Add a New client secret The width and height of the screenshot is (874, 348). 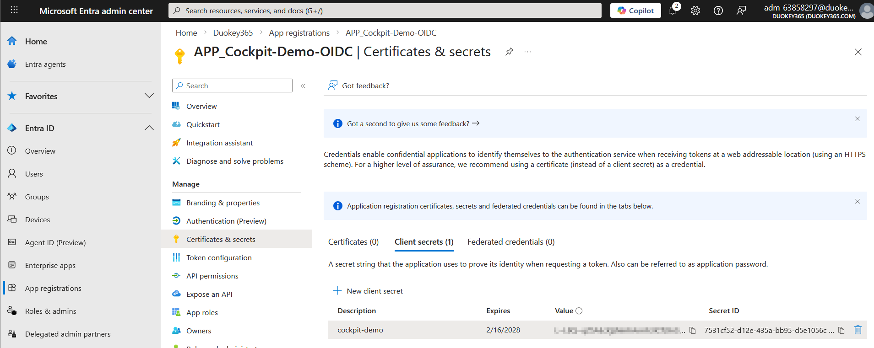point(368,291)
